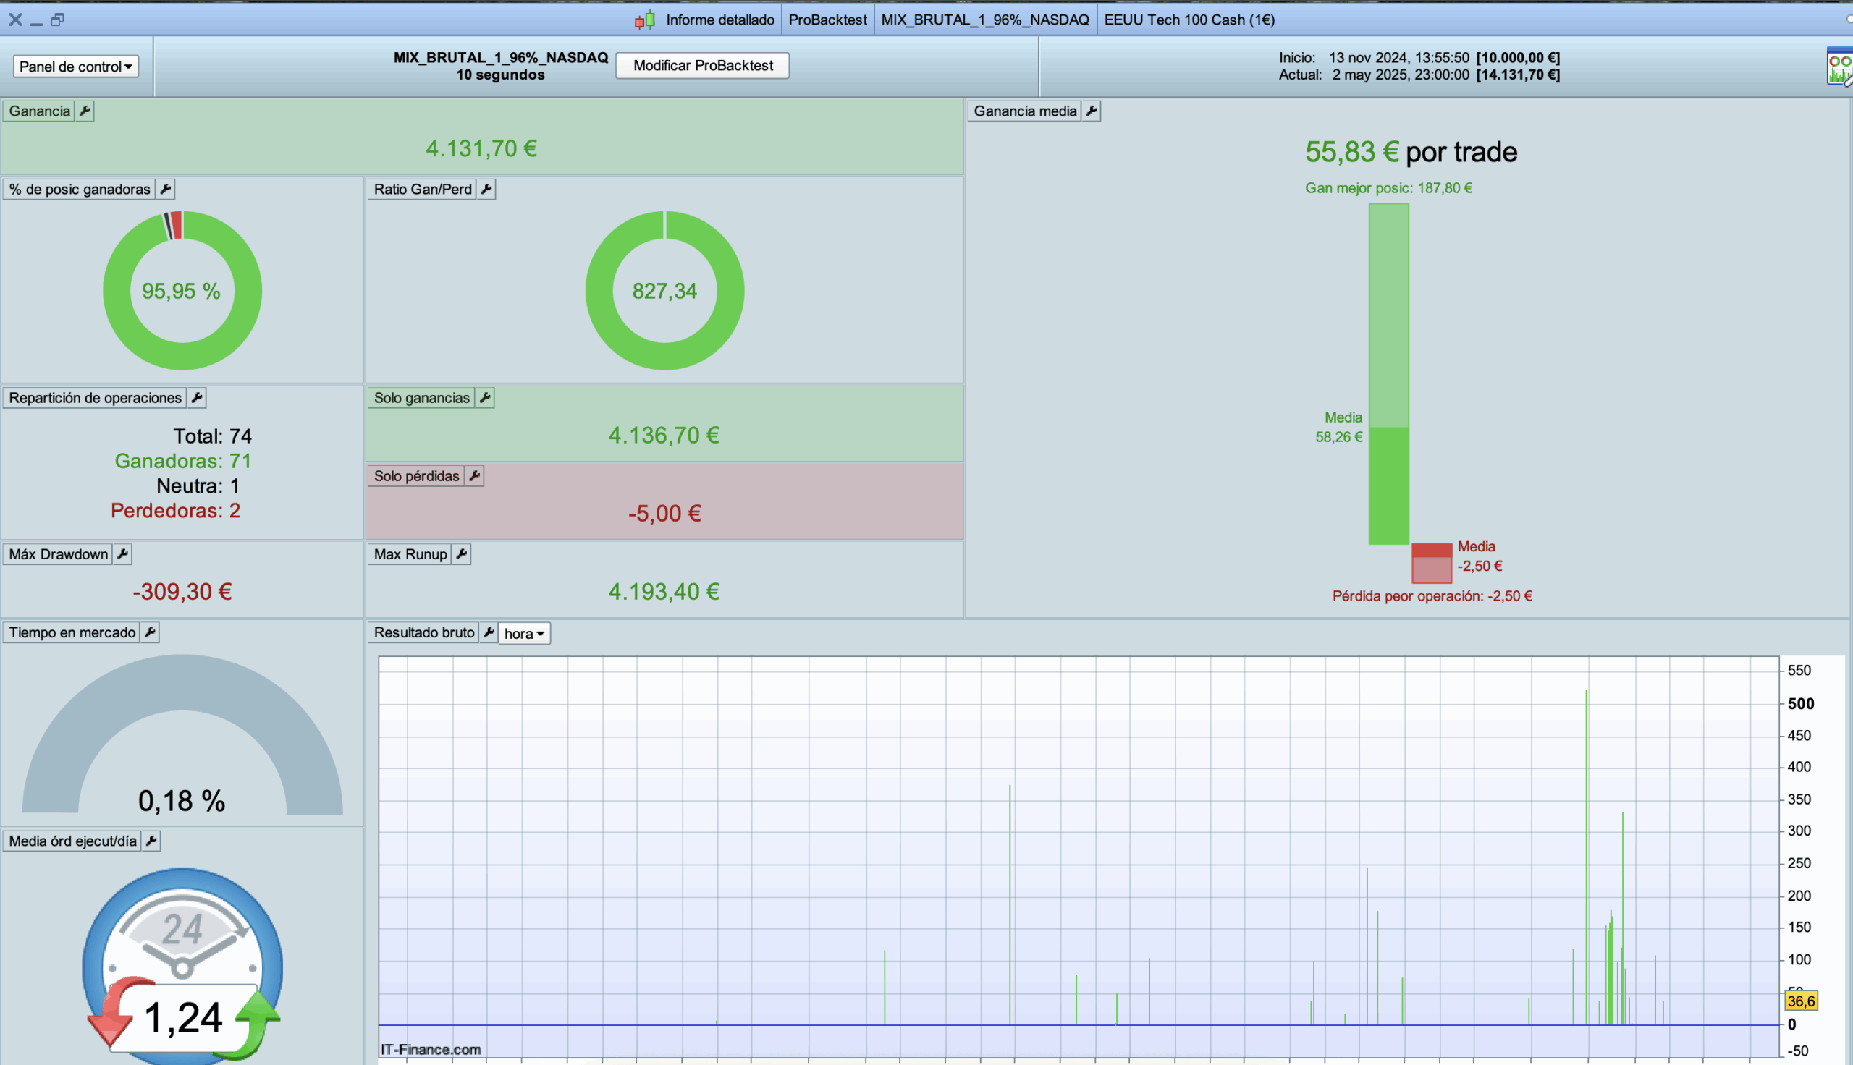
Task: Open wrench settings for Resultado bruto
Action: (x=489, y=633)
